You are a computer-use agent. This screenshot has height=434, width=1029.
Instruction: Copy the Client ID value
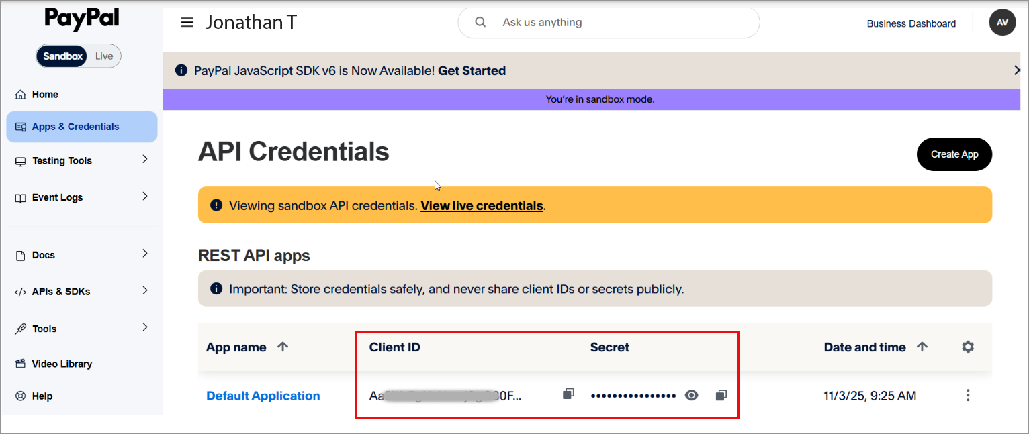568,394
